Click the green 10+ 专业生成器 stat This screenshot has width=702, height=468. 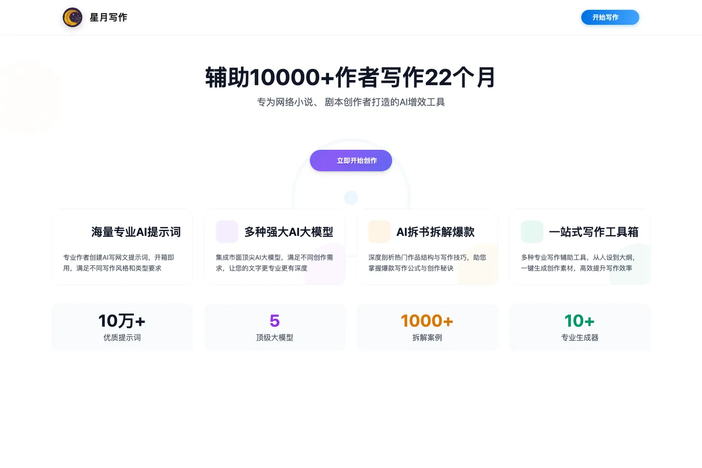coord(580,327)
